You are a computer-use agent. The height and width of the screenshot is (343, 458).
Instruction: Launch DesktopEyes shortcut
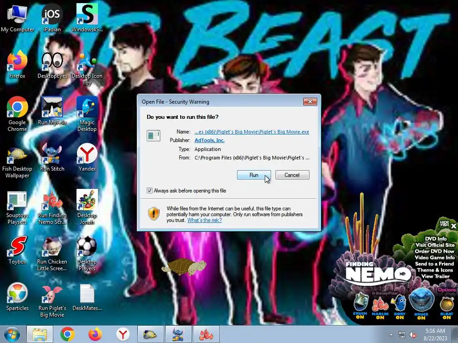point(52,65)
